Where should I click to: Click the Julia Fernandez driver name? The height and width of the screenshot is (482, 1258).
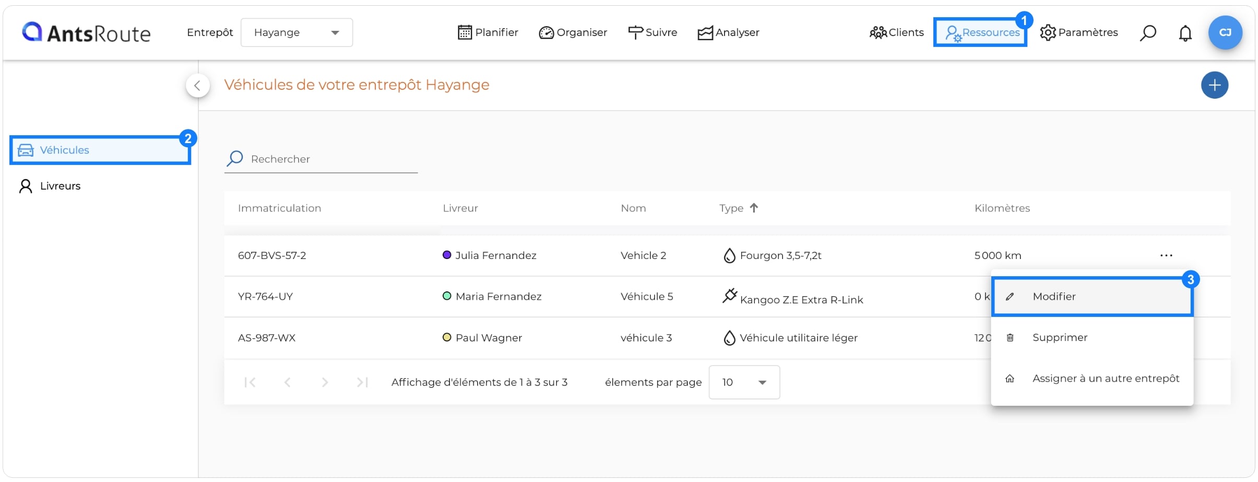[496, 255]
